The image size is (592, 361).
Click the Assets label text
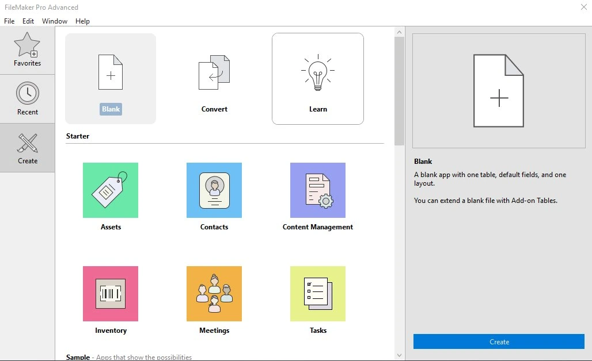tap(111, 227)
